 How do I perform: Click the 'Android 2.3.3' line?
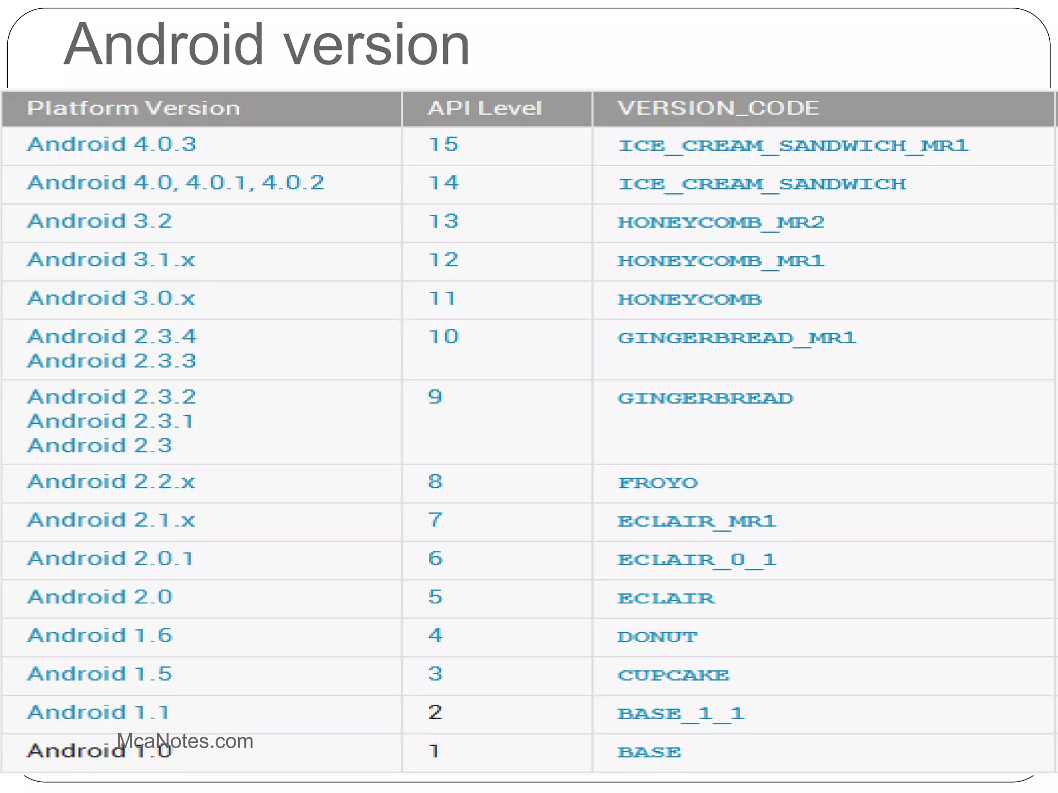(112, 361)
